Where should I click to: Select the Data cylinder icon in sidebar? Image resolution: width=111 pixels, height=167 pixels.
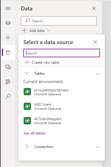8,52
